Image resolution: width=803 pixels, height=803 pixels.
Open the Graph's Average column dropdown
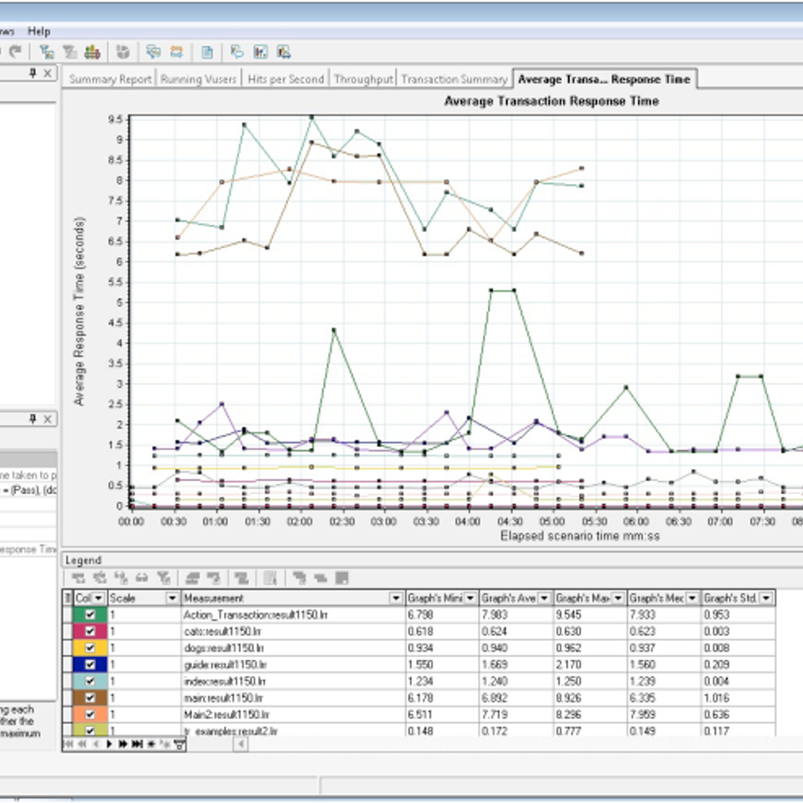[545, 598]
